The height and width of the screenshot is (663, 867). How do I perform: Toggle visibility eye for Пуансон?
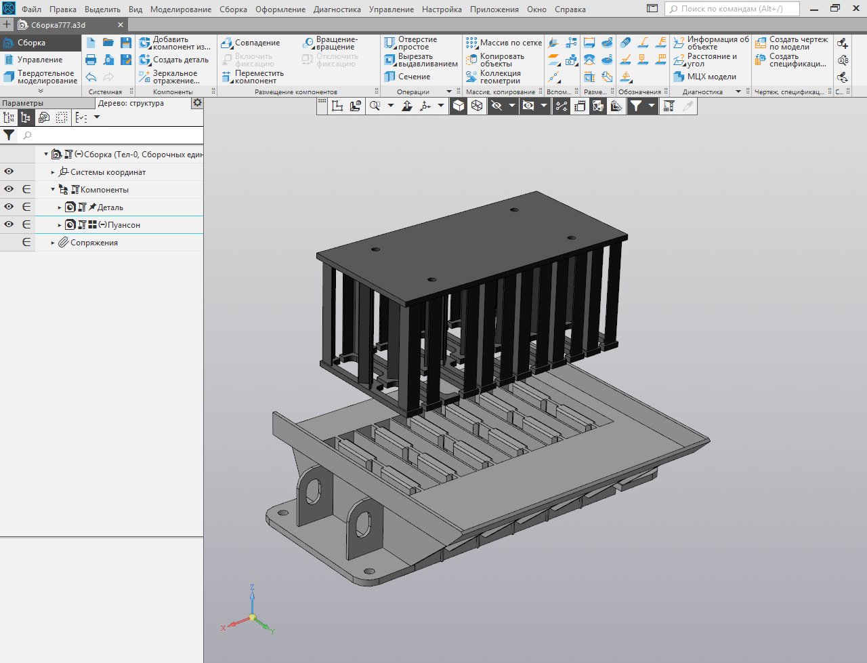[x=9, y=224]
